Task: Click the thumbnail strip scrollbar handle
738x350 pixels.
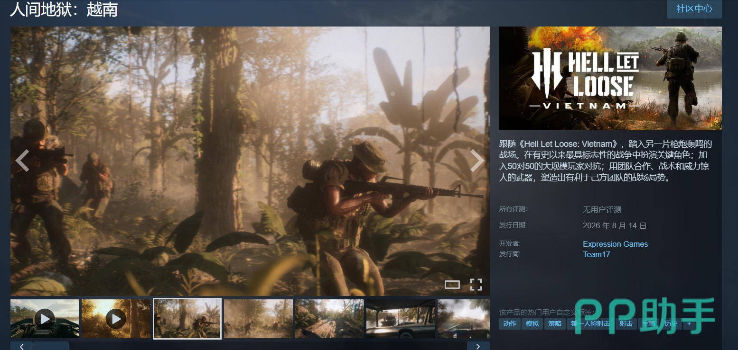Action: (51, 346)
